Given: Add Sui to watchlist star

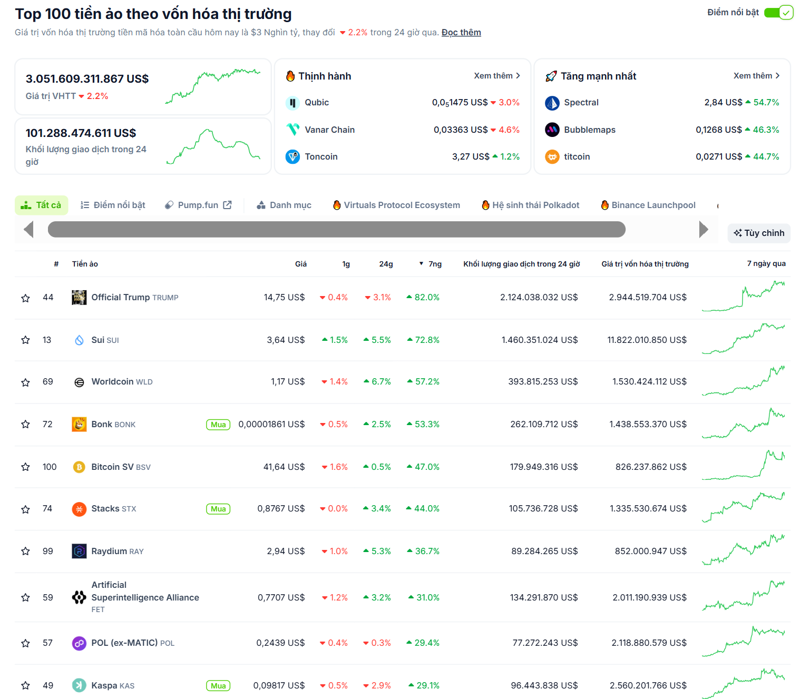Looking at the screenshot, I should pos(25,340).
